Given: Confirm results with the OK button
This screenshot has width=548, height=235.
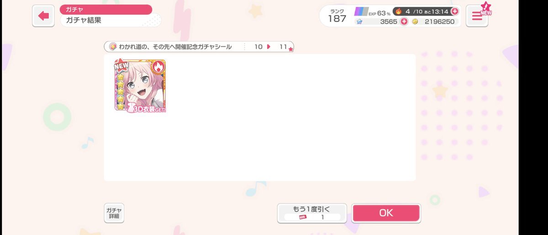Looking at the screenshot, I should 386,213.
